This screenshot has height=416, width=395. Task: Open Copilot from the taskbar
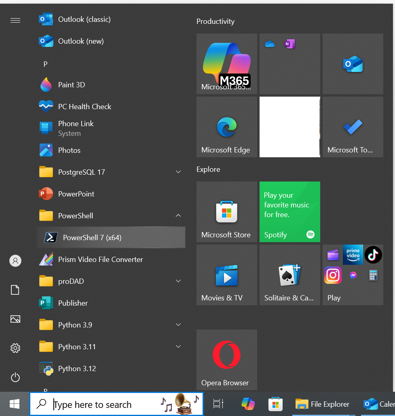248,404
